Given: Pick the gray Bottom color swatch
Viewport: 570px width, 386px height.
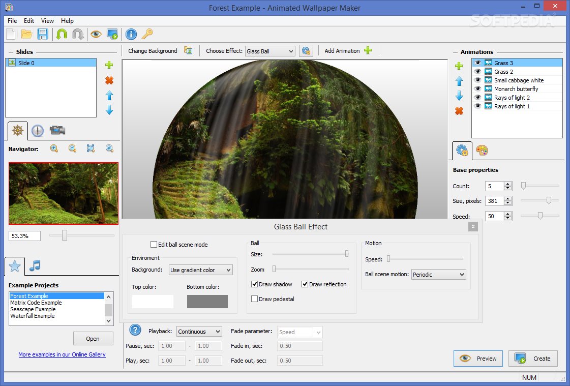Looking at the screenshot, I should [x=207, y=301].
